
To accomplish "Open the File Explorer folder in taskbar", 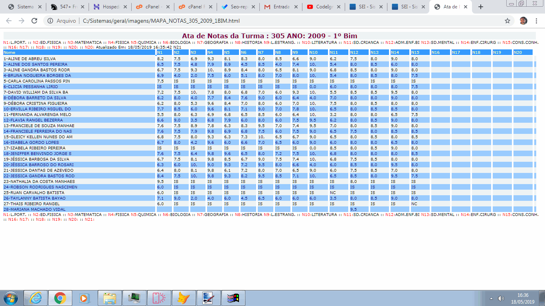I will click(x=110, y=298).
